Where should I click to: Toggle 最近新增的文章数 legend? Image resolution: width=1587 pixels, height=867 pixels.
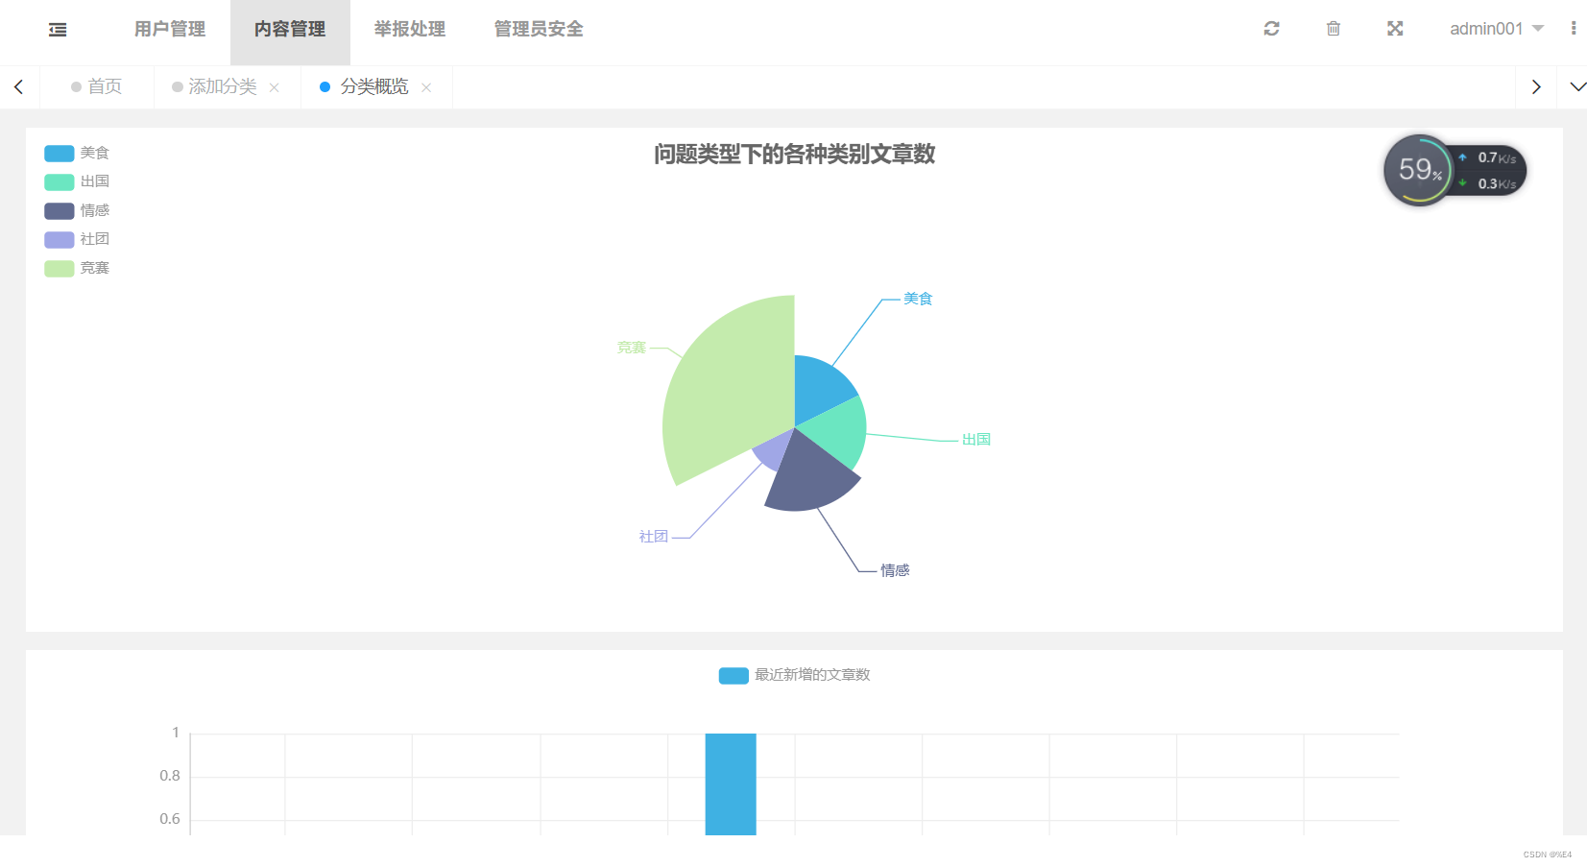click(x=794, y=675)
